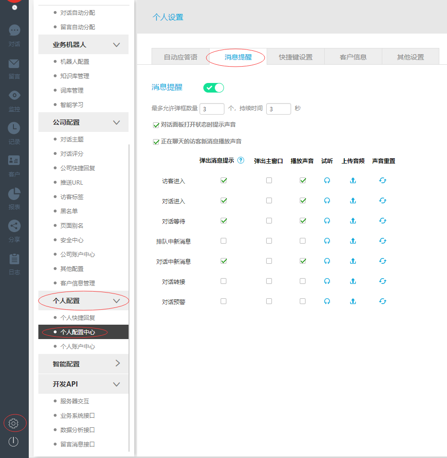The height and width of the screenshot is (458, 447).
Task: Click the 分享 icon in sidebar
Action: 14,225
